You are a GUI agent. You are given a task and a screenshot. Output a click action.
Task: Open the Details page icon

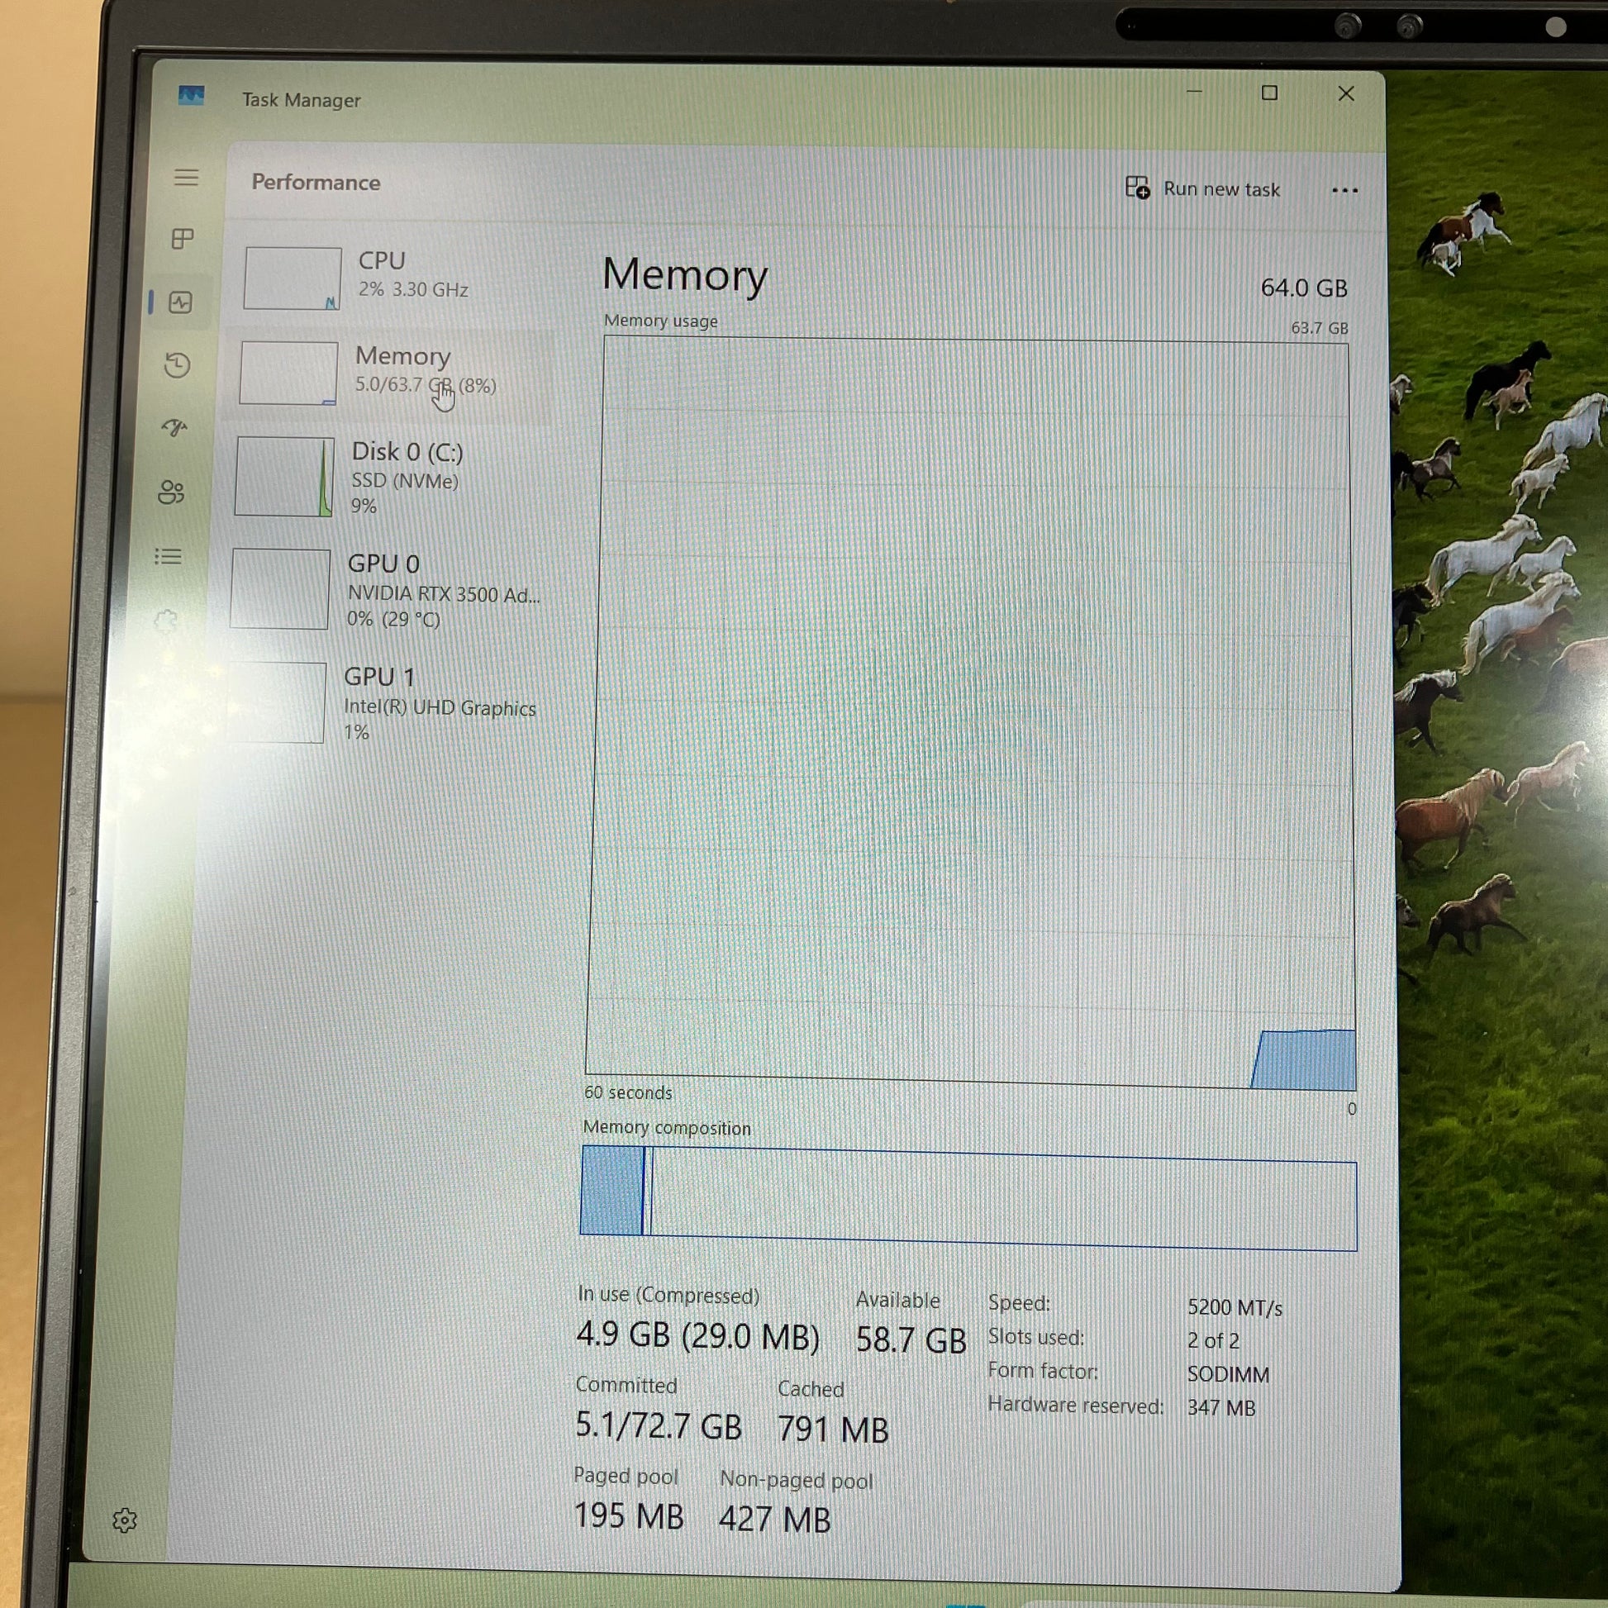click(x=168, y=556)
